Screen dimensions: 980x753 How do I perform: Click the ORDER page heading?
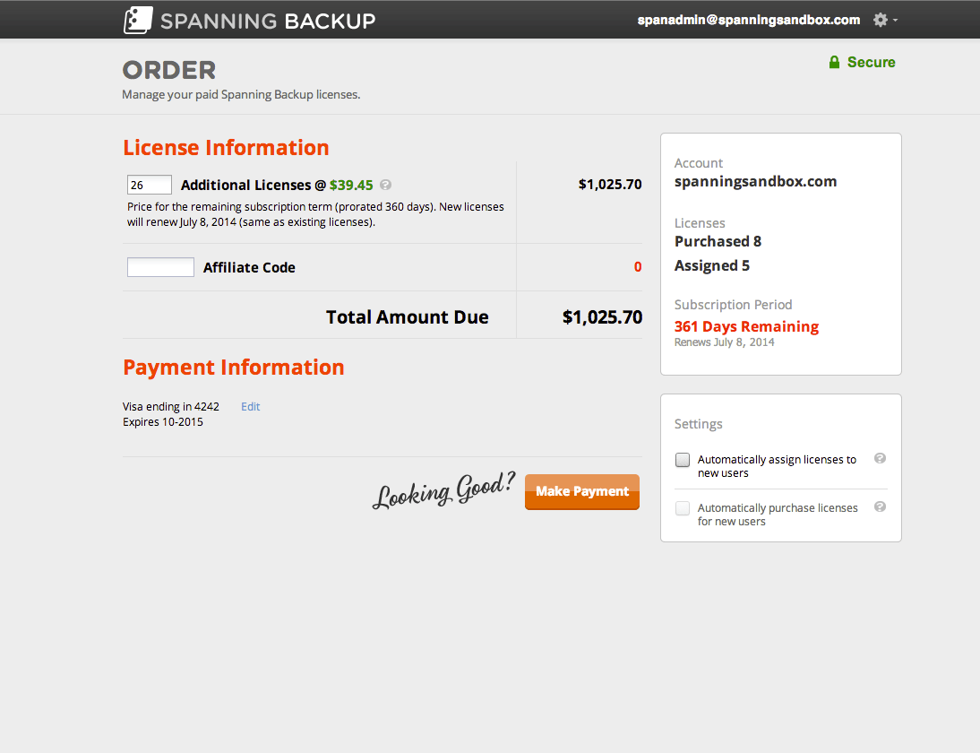(168, 70)
